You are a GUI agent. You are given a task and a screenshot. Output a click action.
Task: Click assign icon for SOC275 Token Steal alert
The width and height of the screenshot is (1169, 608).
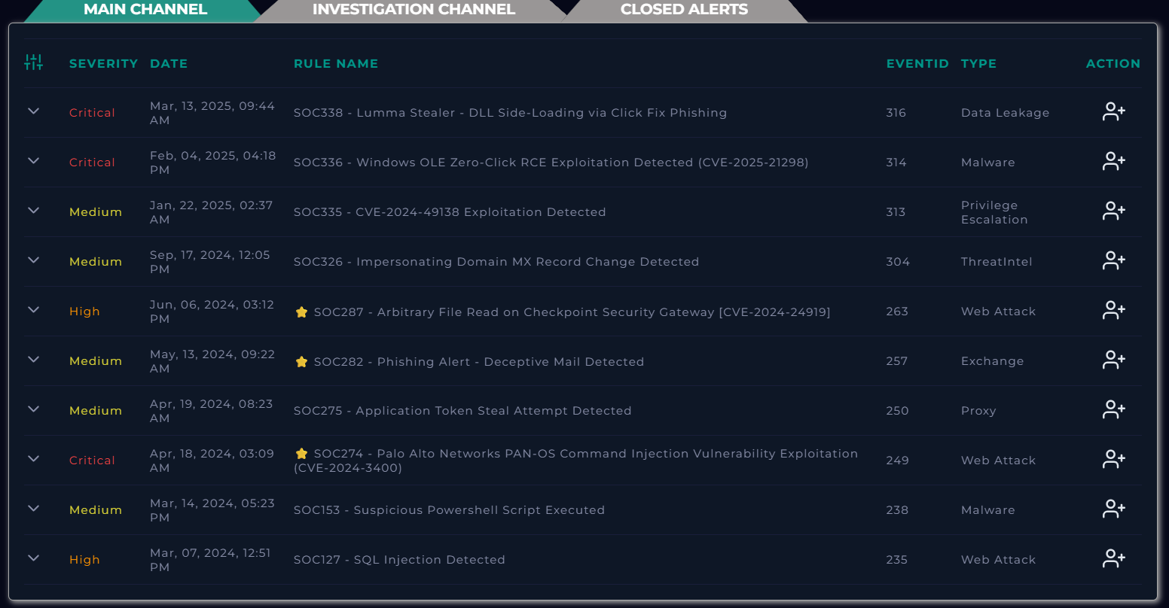pyautogui.click(x=1113, y=410)
